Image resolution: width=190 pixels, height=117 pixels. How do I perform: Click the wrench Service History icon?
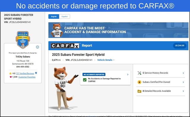(139, 73)
